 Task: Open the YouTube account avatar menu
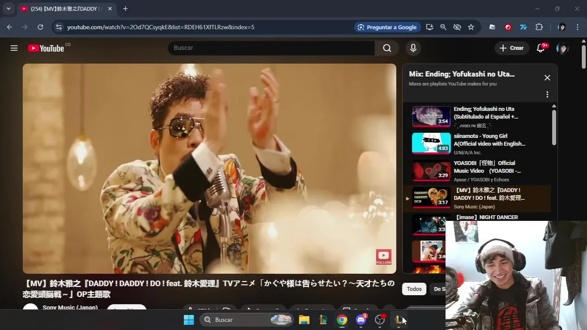point(562,48)
